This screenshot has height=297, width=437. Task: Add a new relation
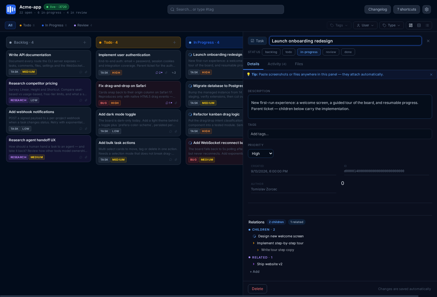pos(255,272)
